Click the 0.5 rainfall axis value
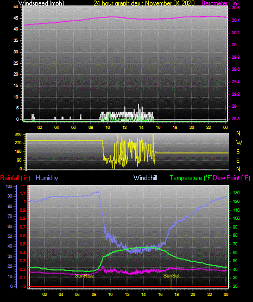 [x=22, y=244]
